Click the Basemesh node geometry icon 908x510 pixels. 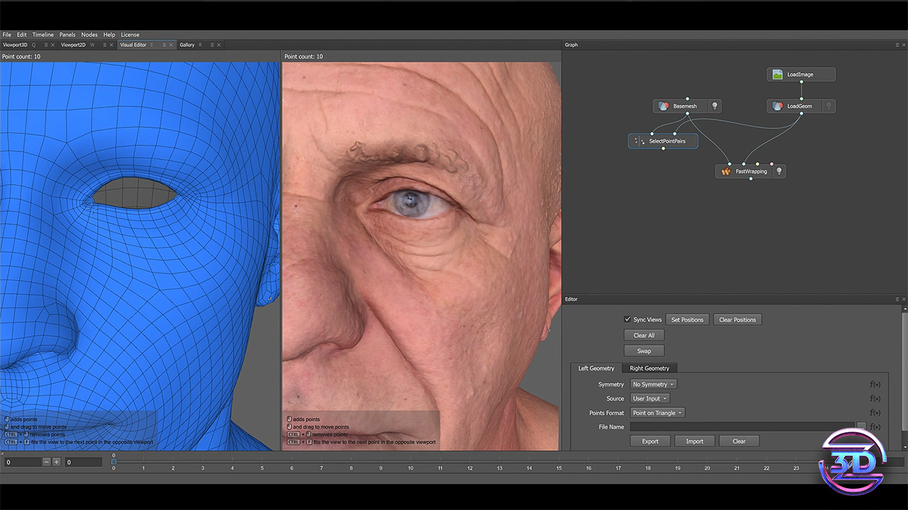click(x=663, y=106)
